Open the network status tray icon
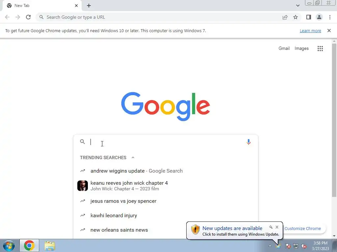This screenshot has width=337, height=252. 296,246
